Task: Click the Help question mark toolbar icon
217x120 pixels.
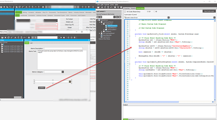Action: click(x=121, y=7)
